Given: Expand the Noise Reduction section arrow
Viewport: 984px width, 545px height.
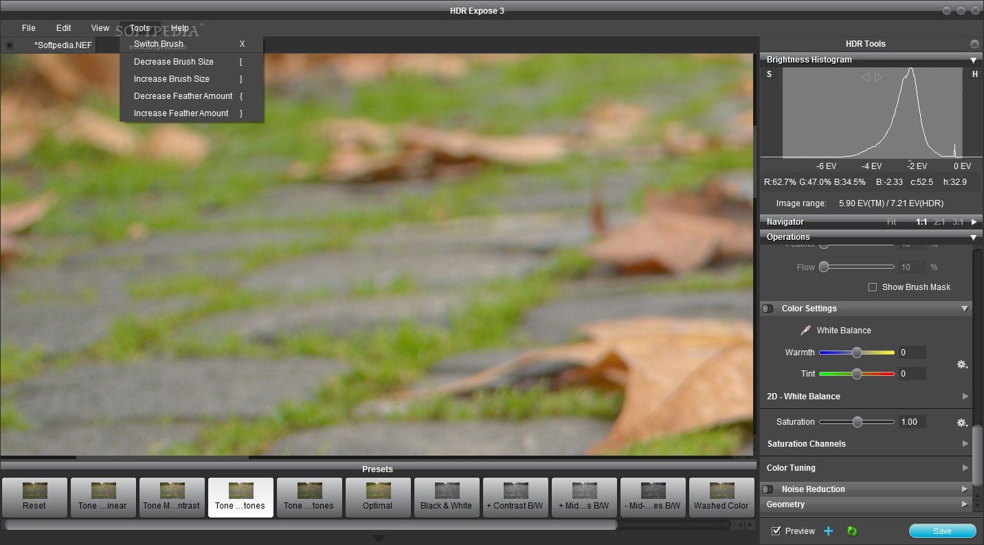Looking at the screenshot, I should click(x=965, y=489).
